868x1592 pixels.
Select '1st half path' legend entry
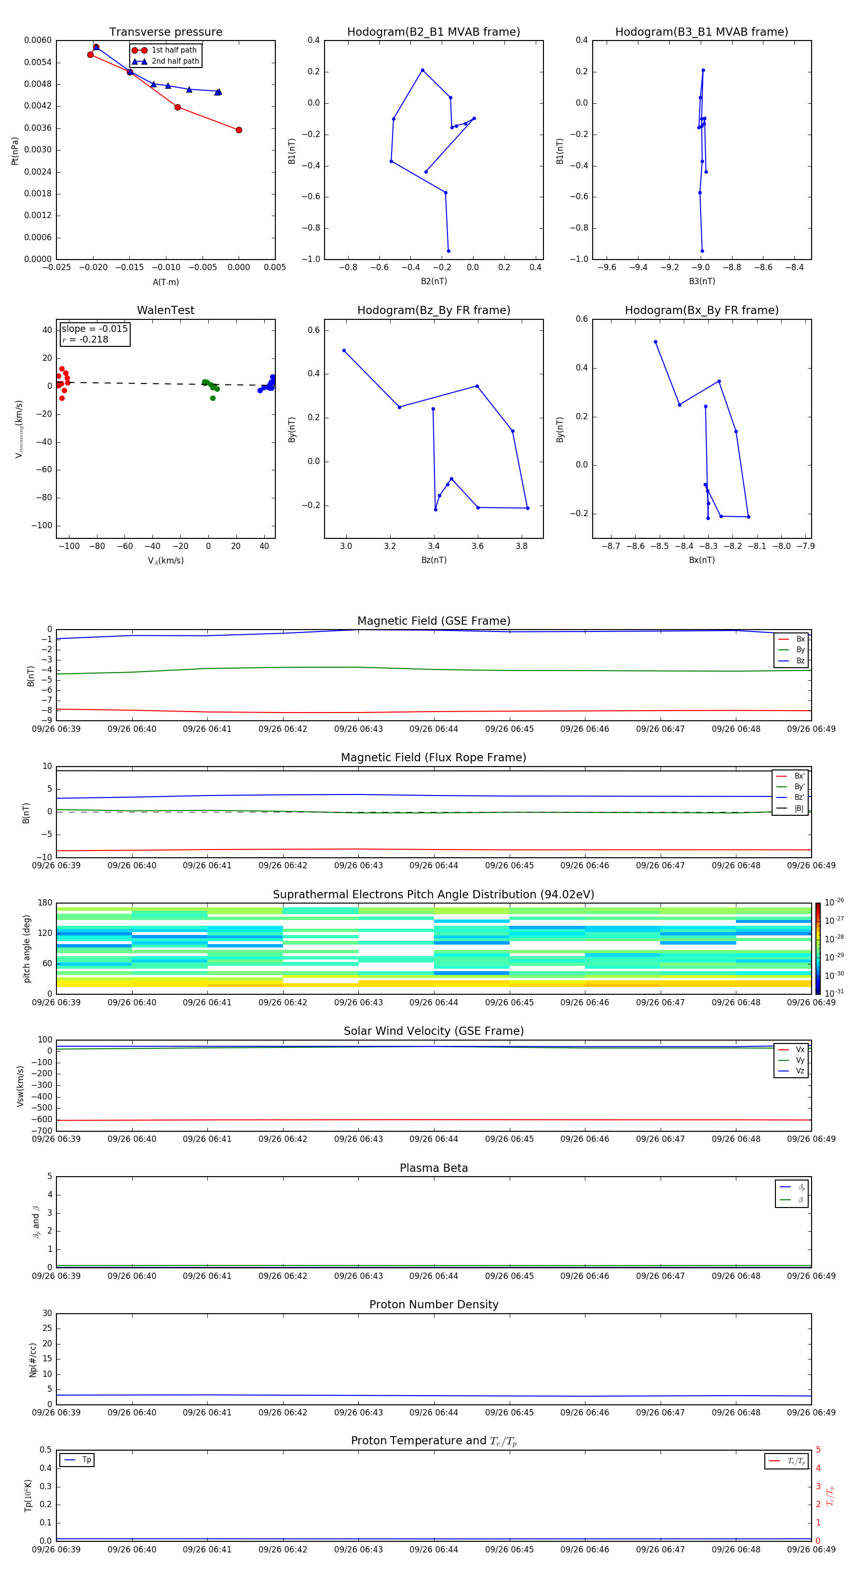[164, 50]
